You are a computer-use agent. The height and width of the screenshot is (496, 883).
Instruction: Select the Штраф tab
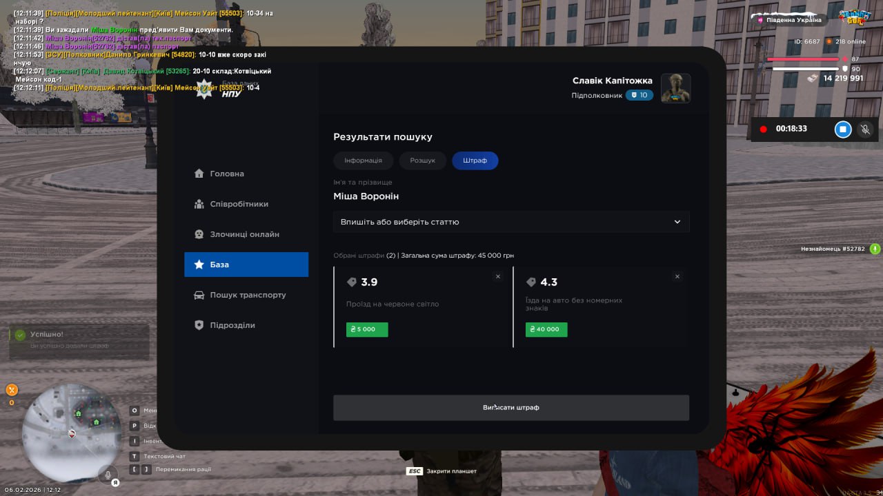click(475, 161)
